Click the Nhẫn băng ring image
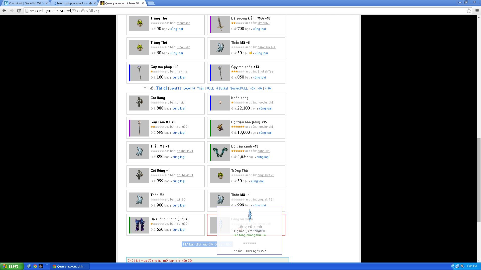The width and height of the screenshot is (481, 270). [220, 103]
